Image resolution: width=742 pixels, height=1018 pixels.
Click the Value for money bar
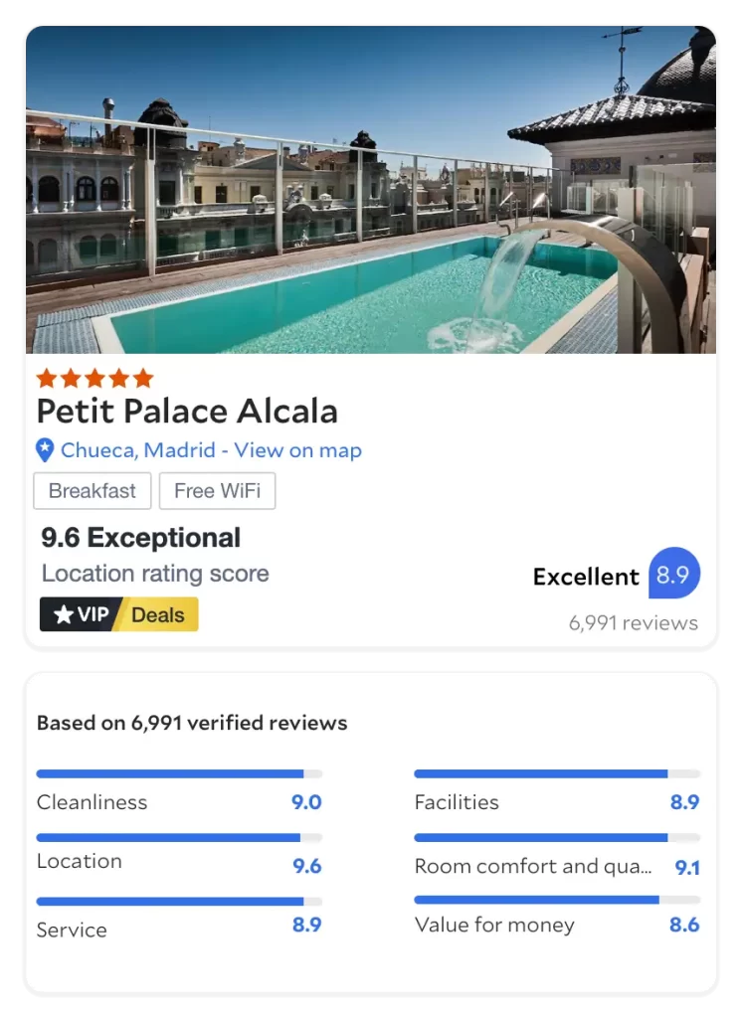(557, 900)
